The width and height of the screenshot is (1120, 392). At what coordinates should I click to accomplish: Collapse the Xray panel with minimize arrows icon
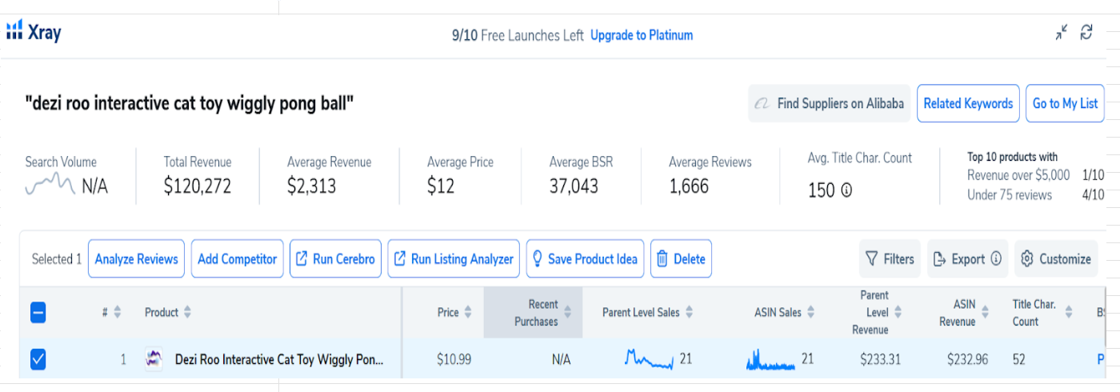(1062, 32)
